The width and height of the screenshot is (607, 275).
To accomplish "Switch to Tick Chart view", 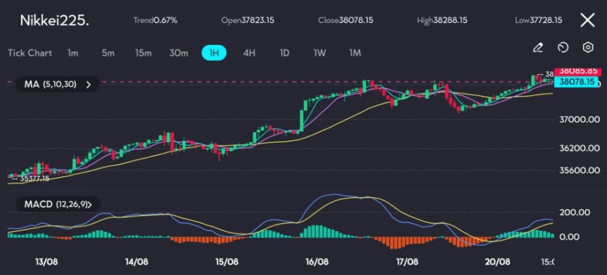I will 30,53.
